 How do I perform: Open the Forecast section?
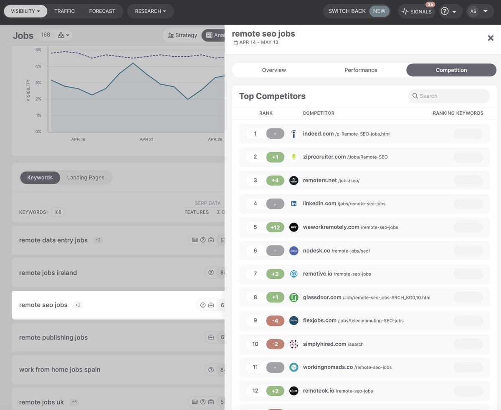click(102, 11)
